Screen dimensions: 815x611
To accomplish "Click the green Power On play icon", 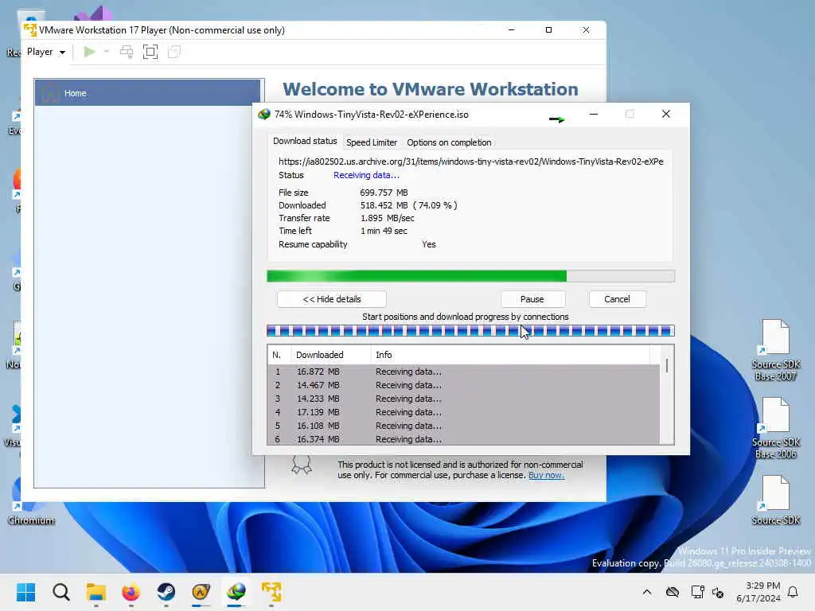I will point(89,52).
